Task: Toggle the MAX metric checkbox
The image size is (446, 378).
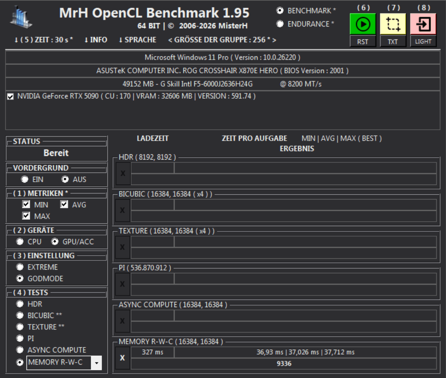Action: [x=26, y=216]
